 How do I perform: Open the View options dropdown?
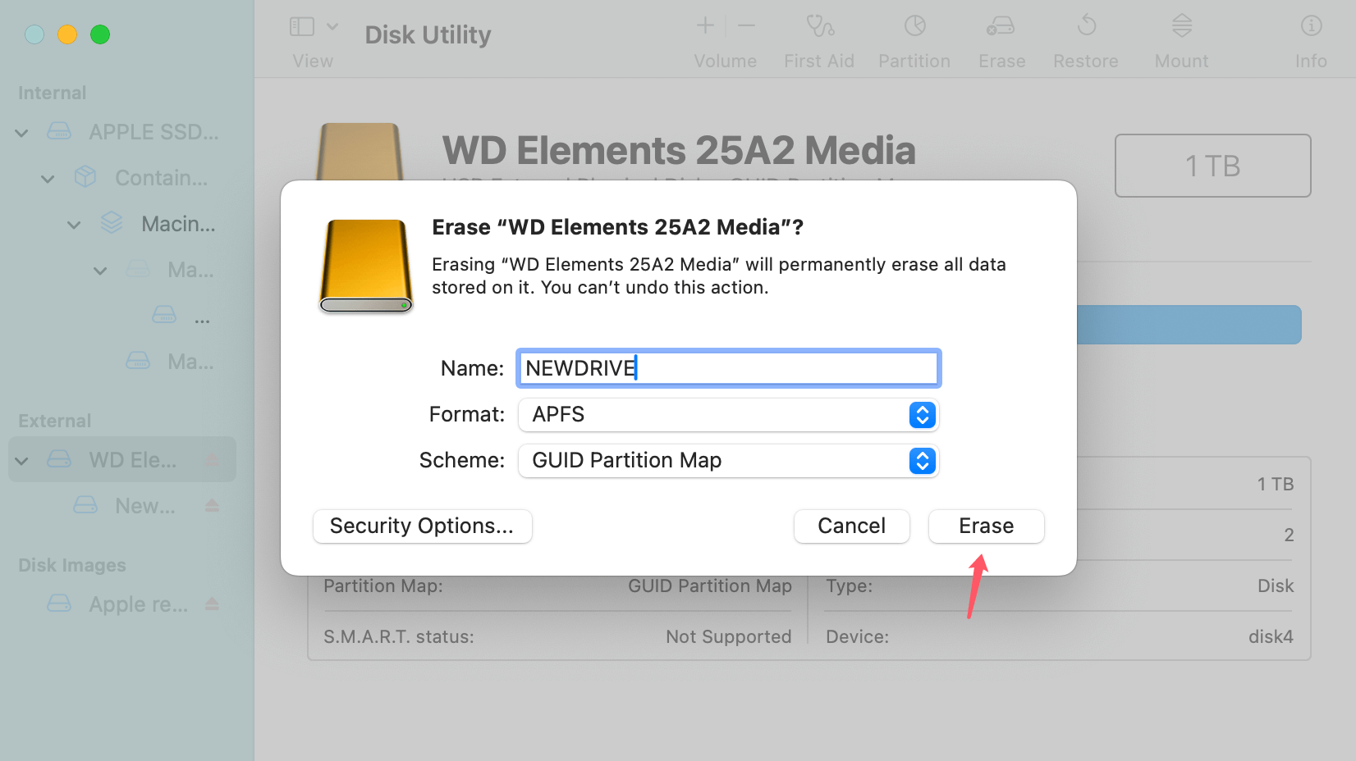tap(332, 25)
